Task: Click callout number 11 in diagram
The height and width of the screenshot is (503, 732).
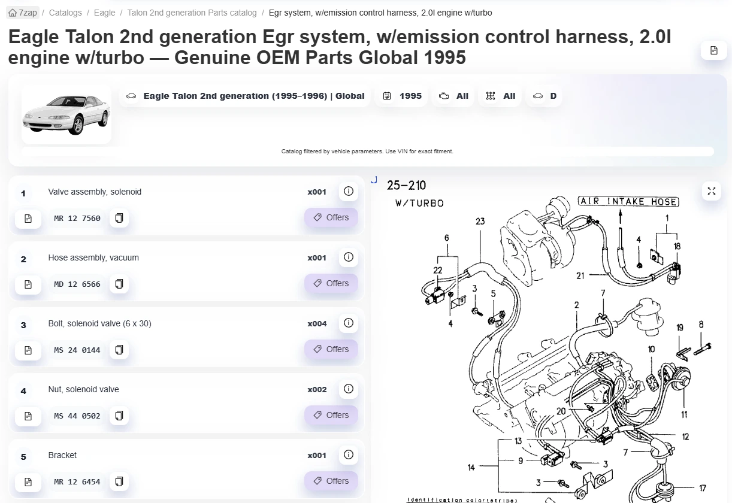Action: pyautogui.click(x=684, y=414)
